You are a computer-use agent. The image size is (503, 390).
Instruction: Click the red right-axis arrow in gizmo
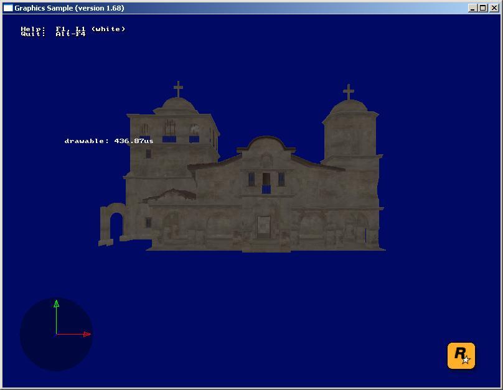pos(73,334)
